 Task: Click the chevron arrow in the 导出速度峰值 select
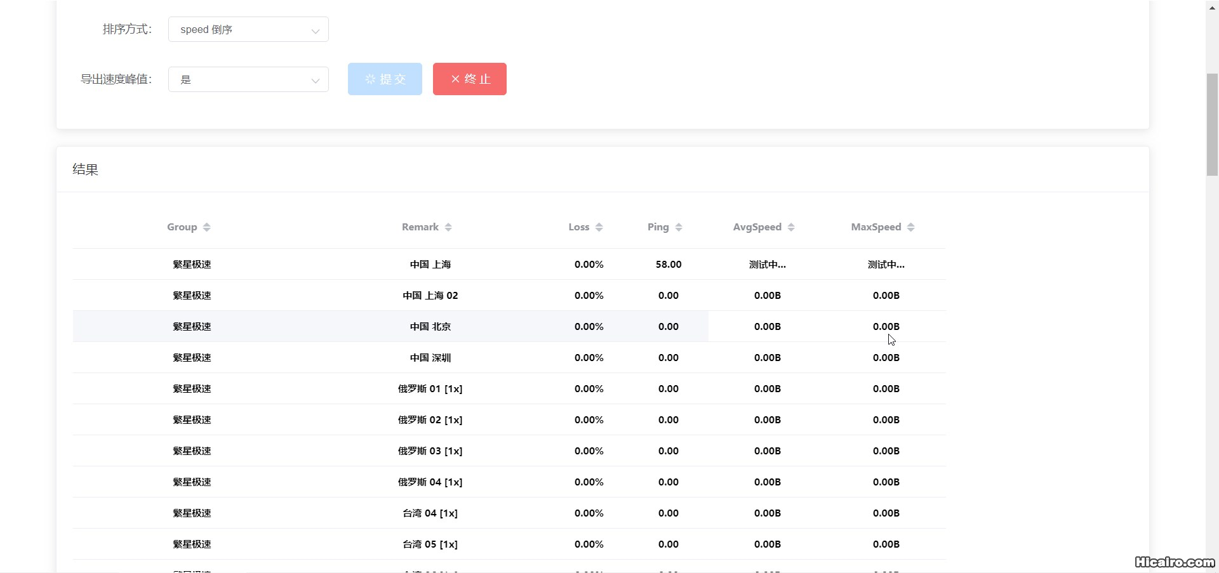[315, 81]
